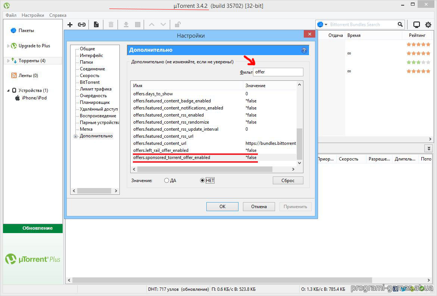Click the Отдача column header
437x296 pixels.
pos(332,35)
